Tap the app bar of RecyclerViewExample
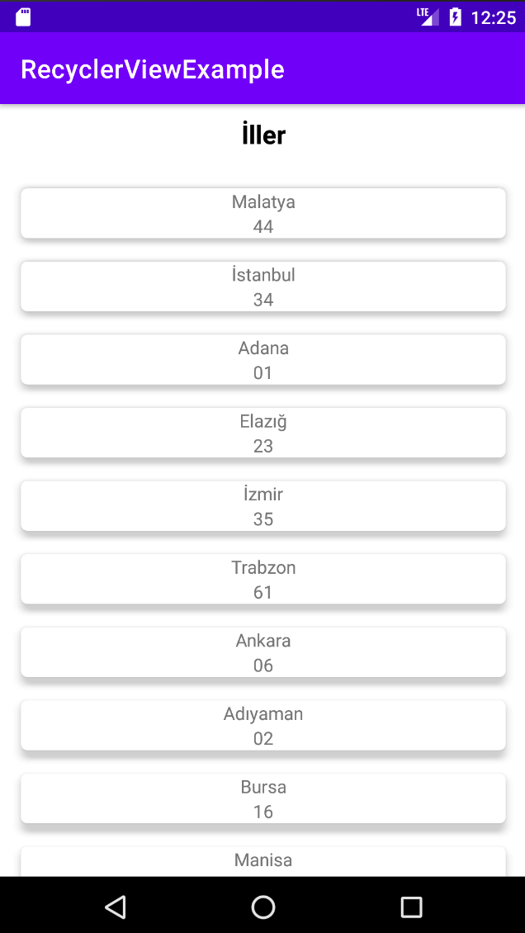Viewport: 525px width, 933px height. [262, 69]
